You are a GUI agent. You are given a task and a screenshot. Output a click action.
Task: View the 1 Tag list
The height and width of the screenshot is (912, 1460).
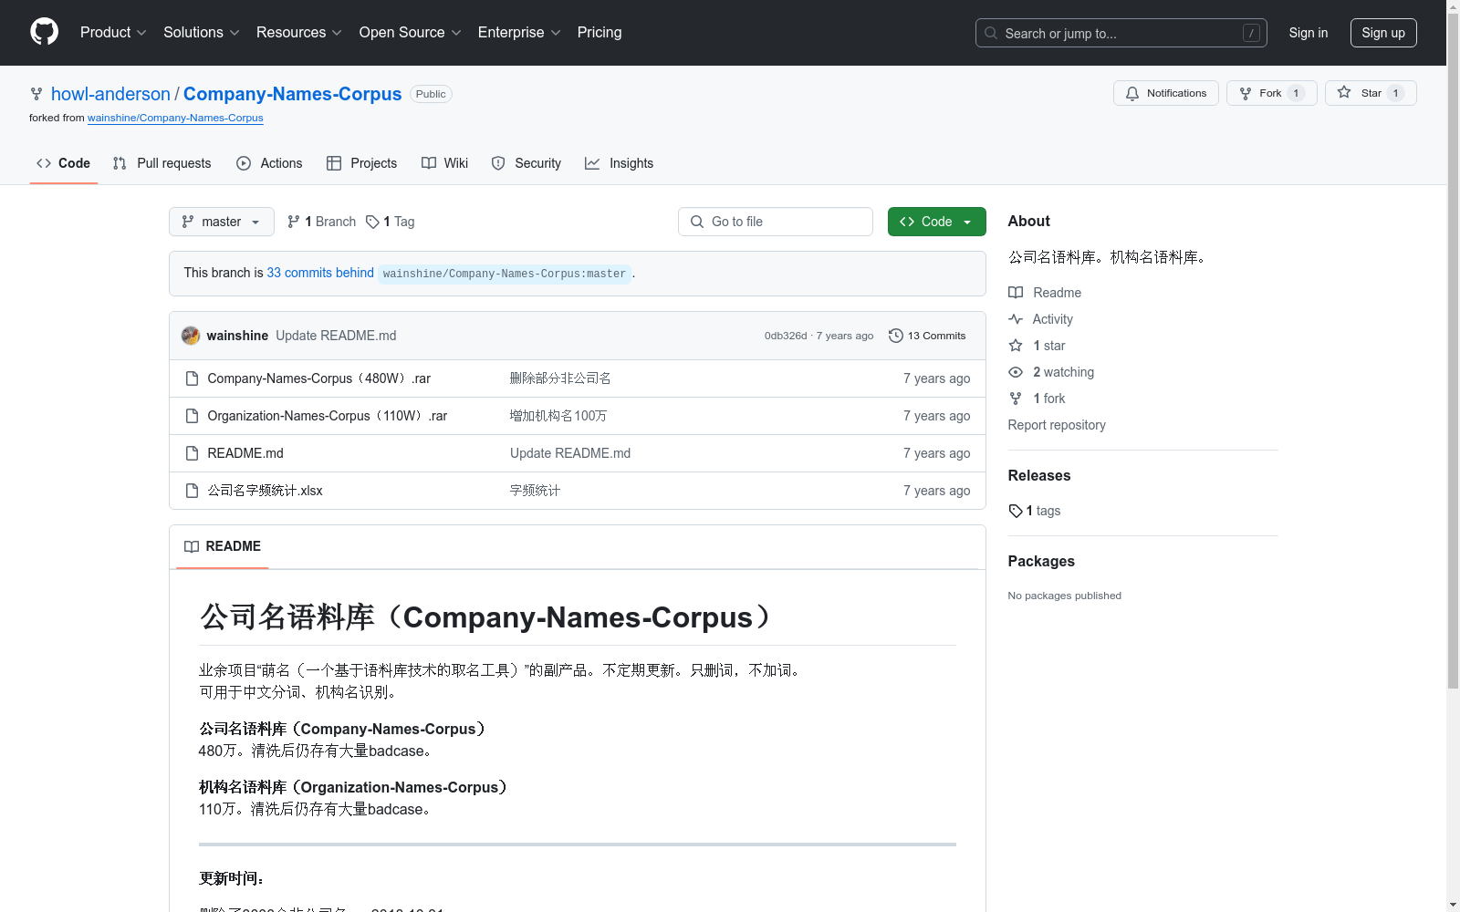390,222
